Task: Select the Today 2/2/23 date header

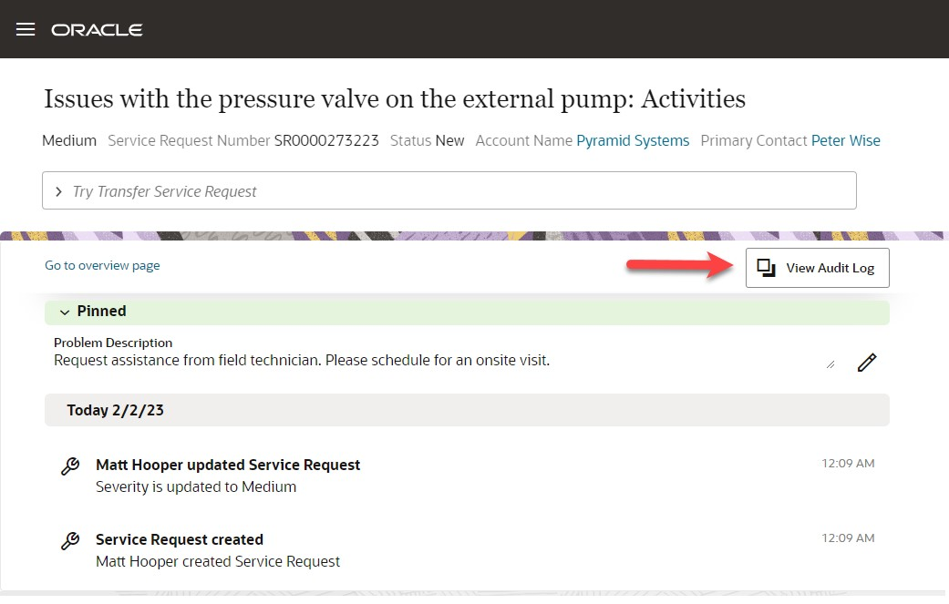Action: (115, 410)
